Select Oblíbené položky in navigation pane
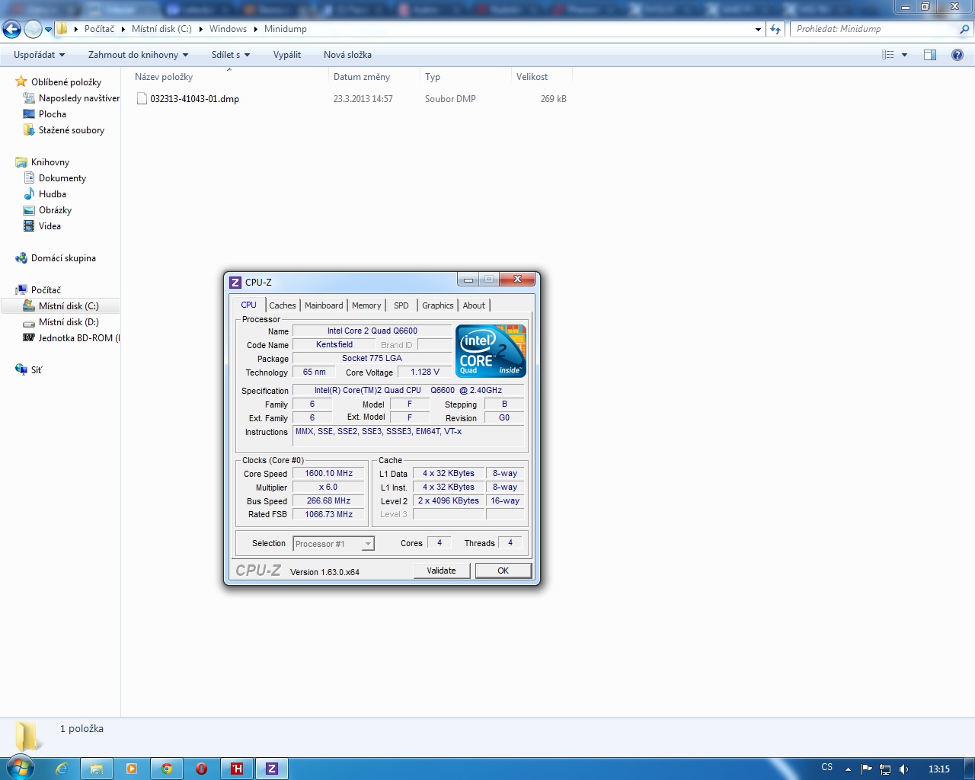Image resolution: width=975 pixels, height=780 pixels. pyautogui.click(x=66, y=82)
